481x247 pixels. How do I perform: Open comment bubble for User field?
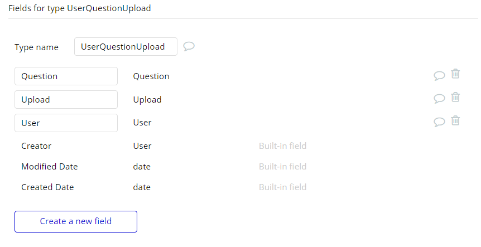(439, 122)
